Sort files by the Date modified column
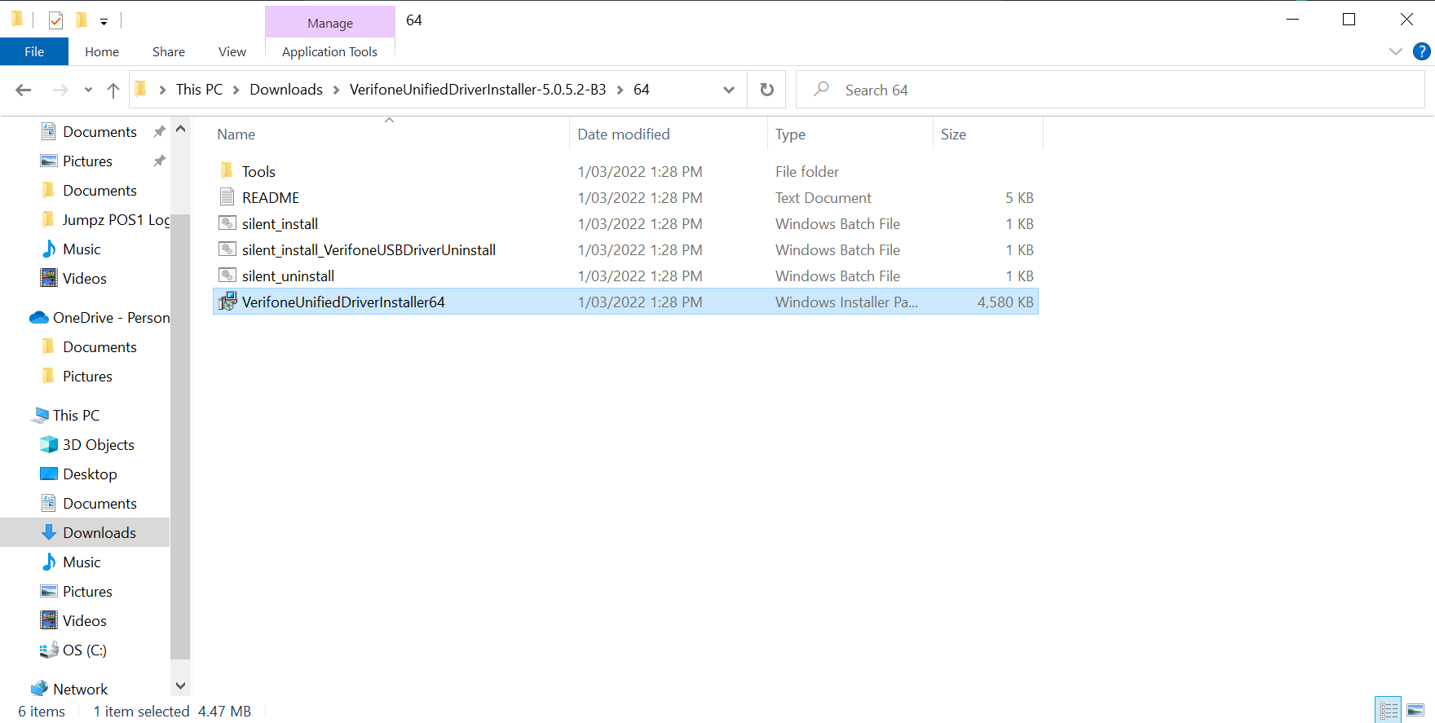The image size is (1435, 723). click(x=624, y=134)
